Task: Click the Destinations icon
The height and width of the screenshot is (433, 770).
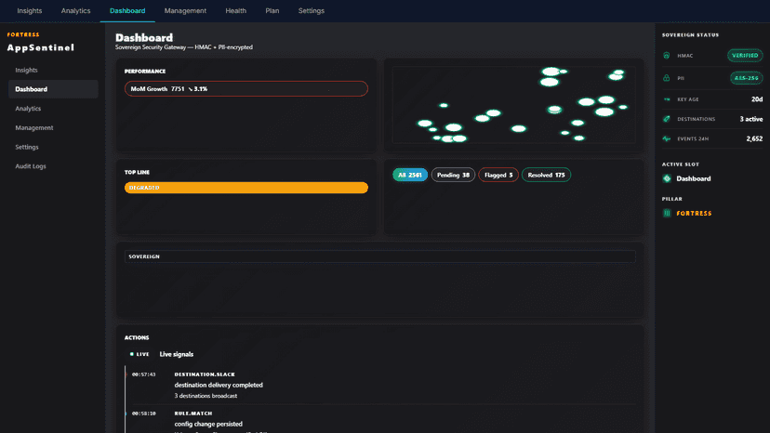Action: tap(667, 119)
